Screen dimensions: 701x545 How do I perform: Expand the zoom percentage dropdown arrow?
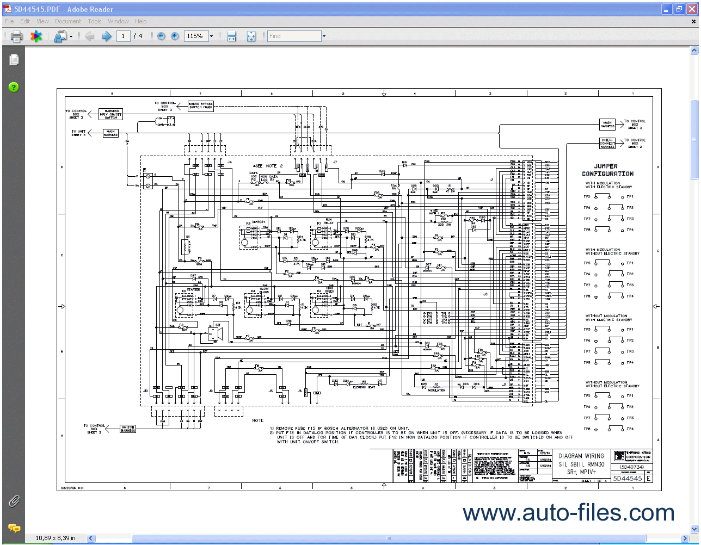click(x=212, y=36)
